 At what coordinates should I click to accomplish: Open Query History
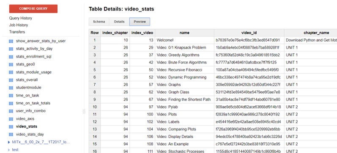(x=21, y=18)
